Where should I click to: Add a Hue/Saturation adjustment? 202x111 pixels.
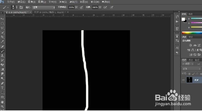[x=188, y=50]
